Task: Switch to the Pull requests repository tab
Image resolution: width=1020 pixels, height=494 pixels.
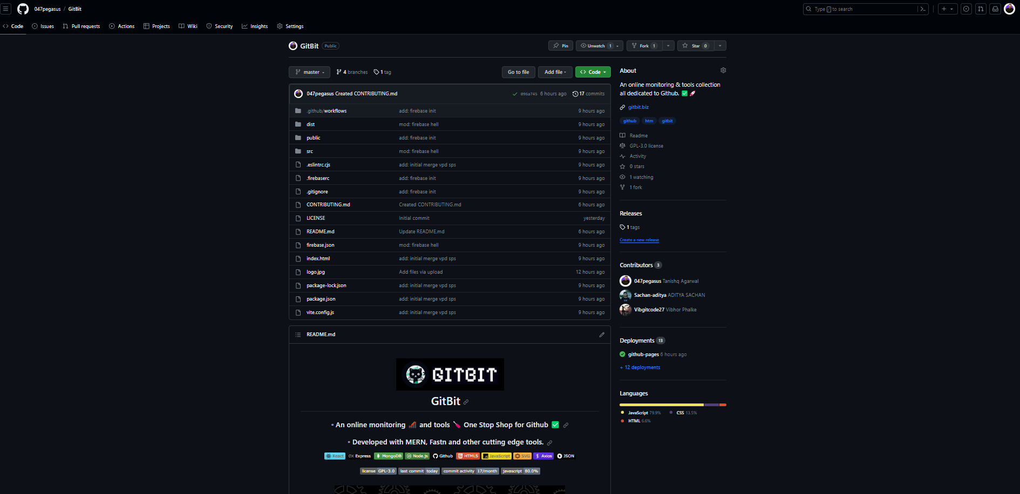Action: click(81, 26)
